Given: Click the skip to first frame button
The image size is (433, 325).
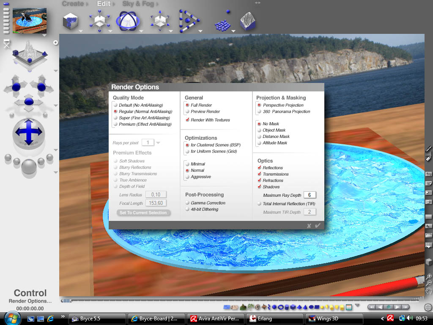Looking at the screenshot, I should pyautogui.click(x=372, y=307).
